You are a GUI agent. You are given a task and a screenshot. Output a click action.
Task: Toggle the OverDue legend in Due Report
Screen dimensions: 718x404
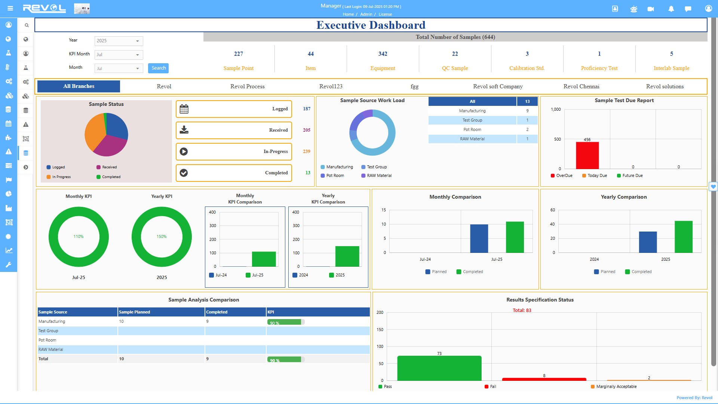pyautogui.click(x=562, y=175)
